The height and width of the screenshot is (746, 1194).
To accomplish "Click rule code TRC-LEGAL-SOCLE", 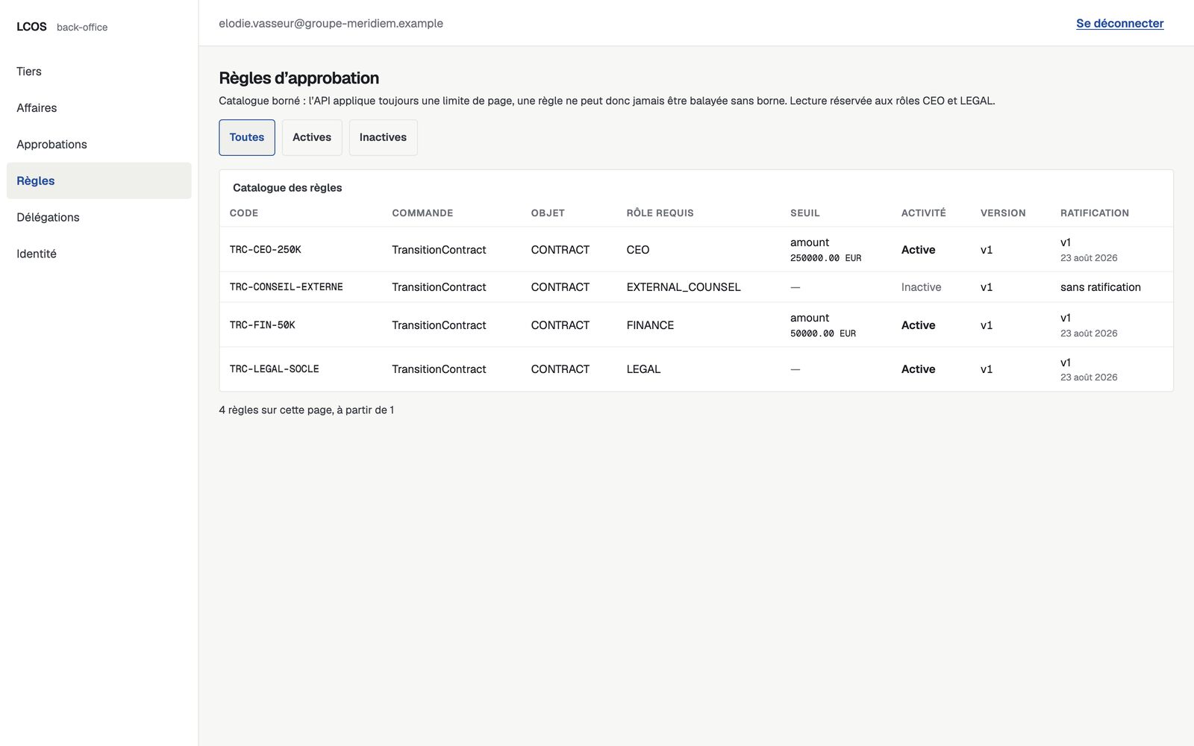I will [275, 369].
